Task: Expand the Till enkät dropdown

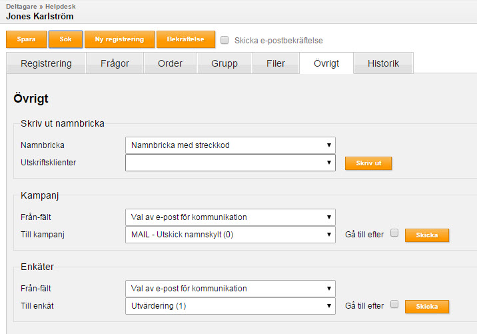Action: [231, 306]
